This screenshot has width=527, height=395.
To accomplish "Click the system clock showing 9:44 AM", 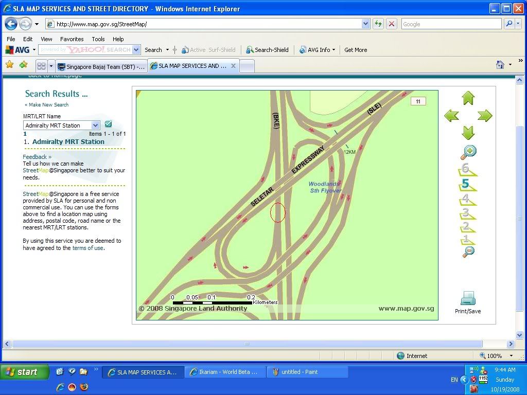I will tap(505, 370).
